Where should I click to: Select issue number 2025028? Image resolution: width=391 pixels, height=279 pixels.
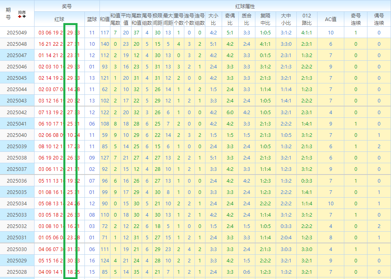point(17,272)
